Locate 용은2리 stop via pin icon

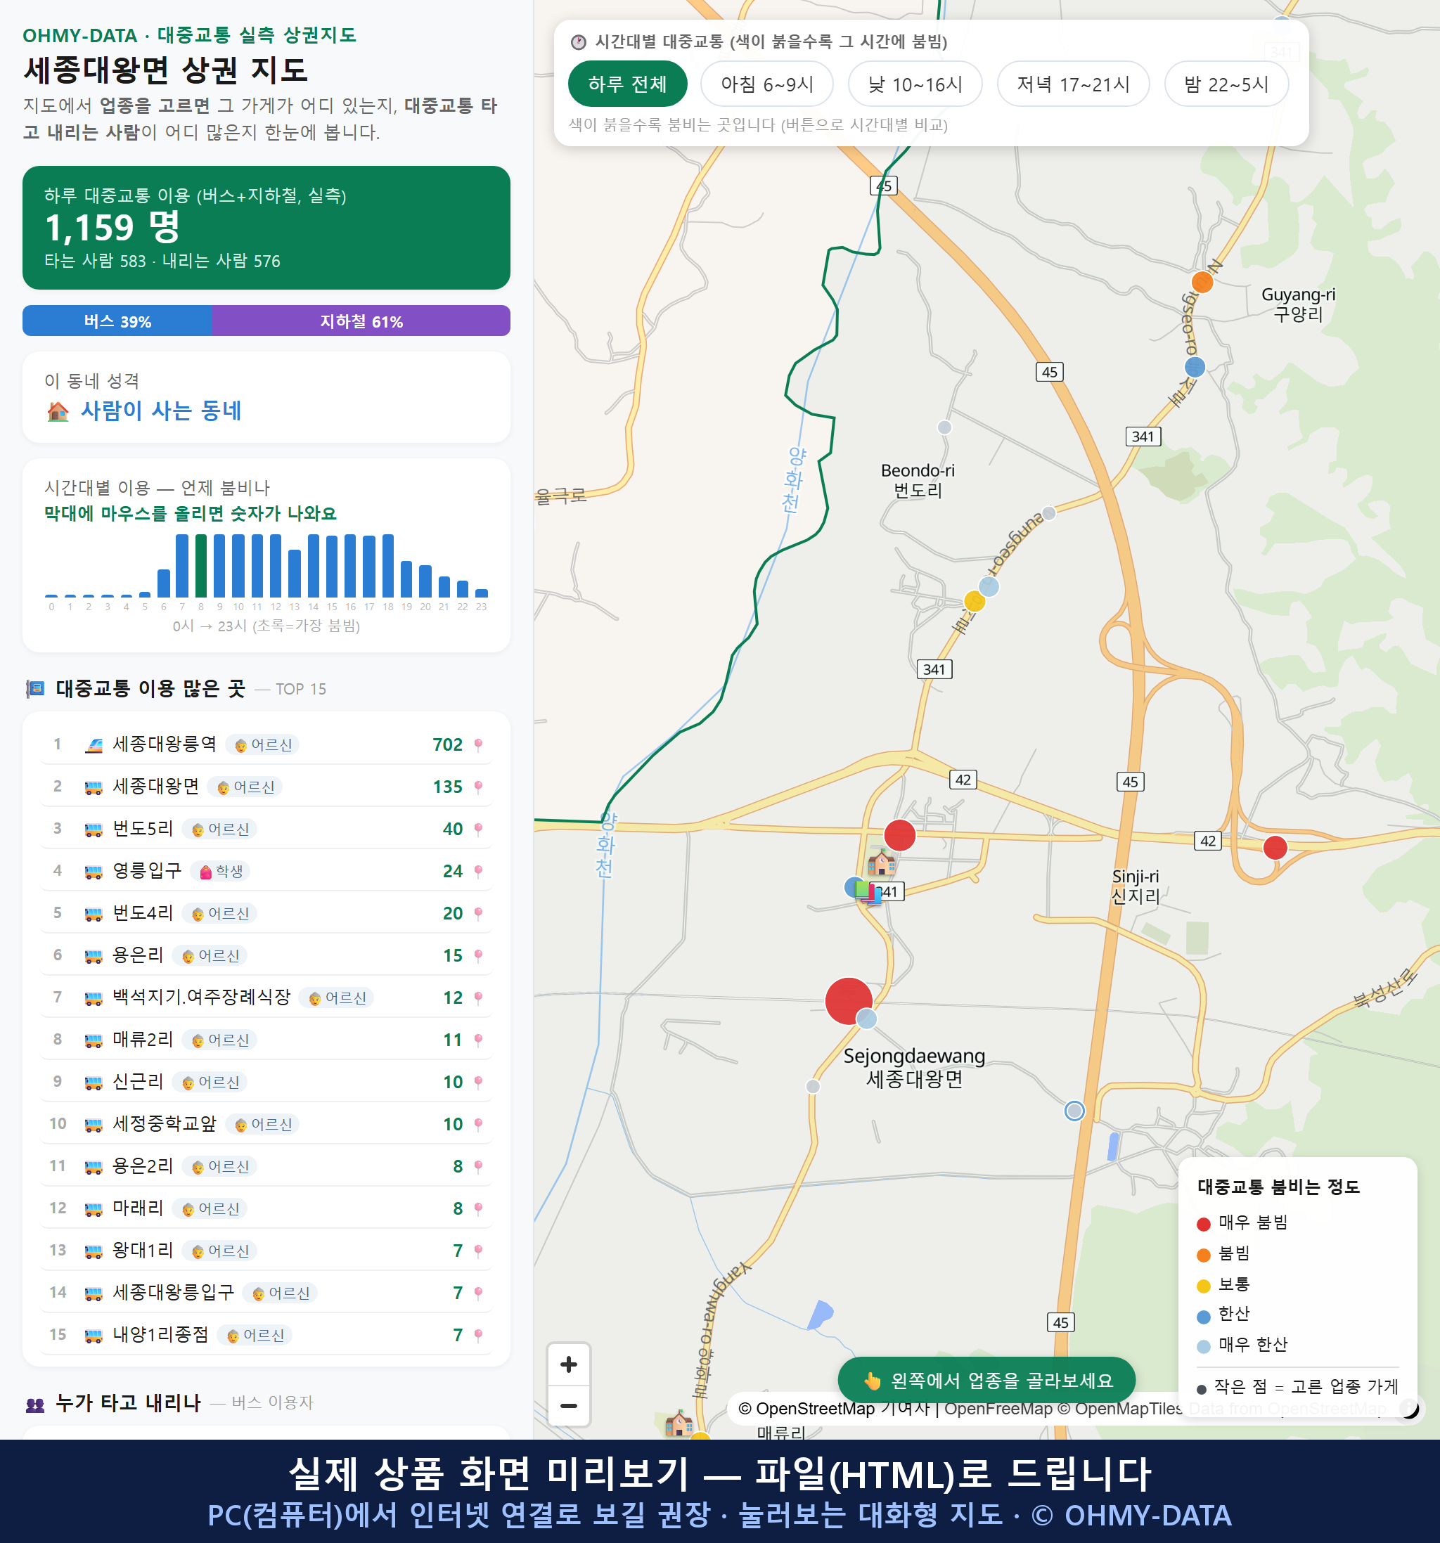pos(478,1166)
